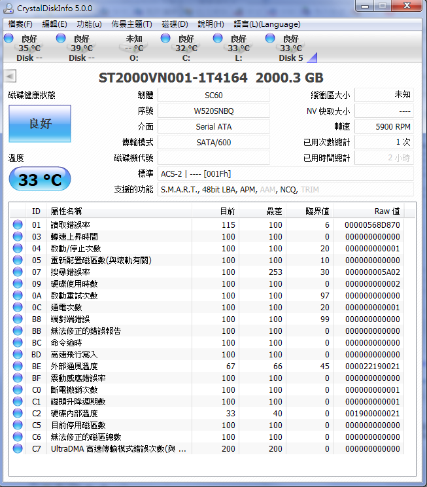The width and height of the screenshot is (427, 487).
Task: Click status icon for C5 目前停用磁區數
Action: click(x=18, y=425)
